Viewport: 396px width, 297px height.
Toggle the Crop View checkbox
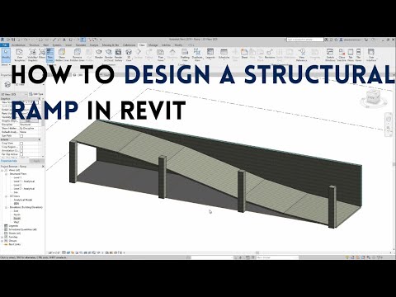(21, 144)
